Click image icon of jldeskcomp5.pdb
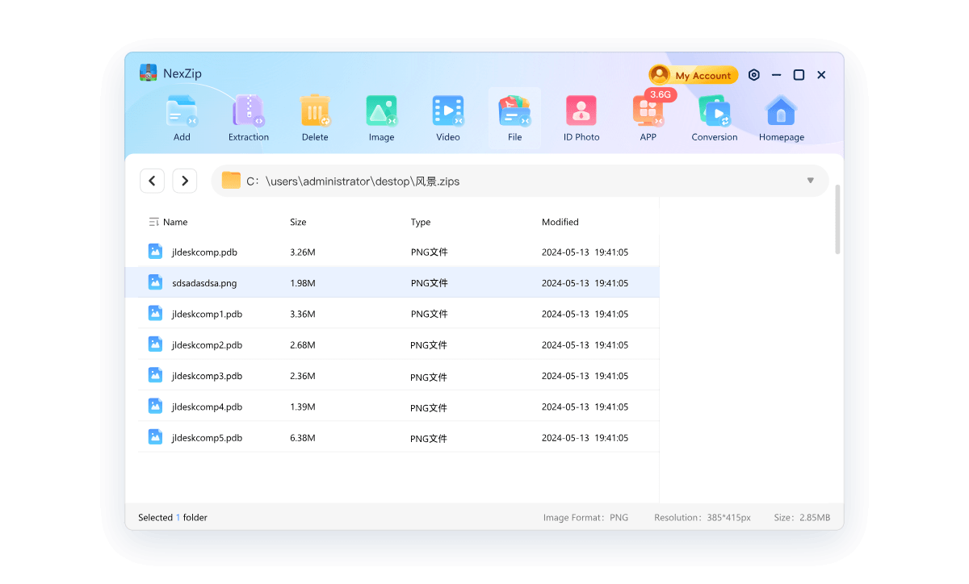969x584 pixels. [x=155, y=437]
